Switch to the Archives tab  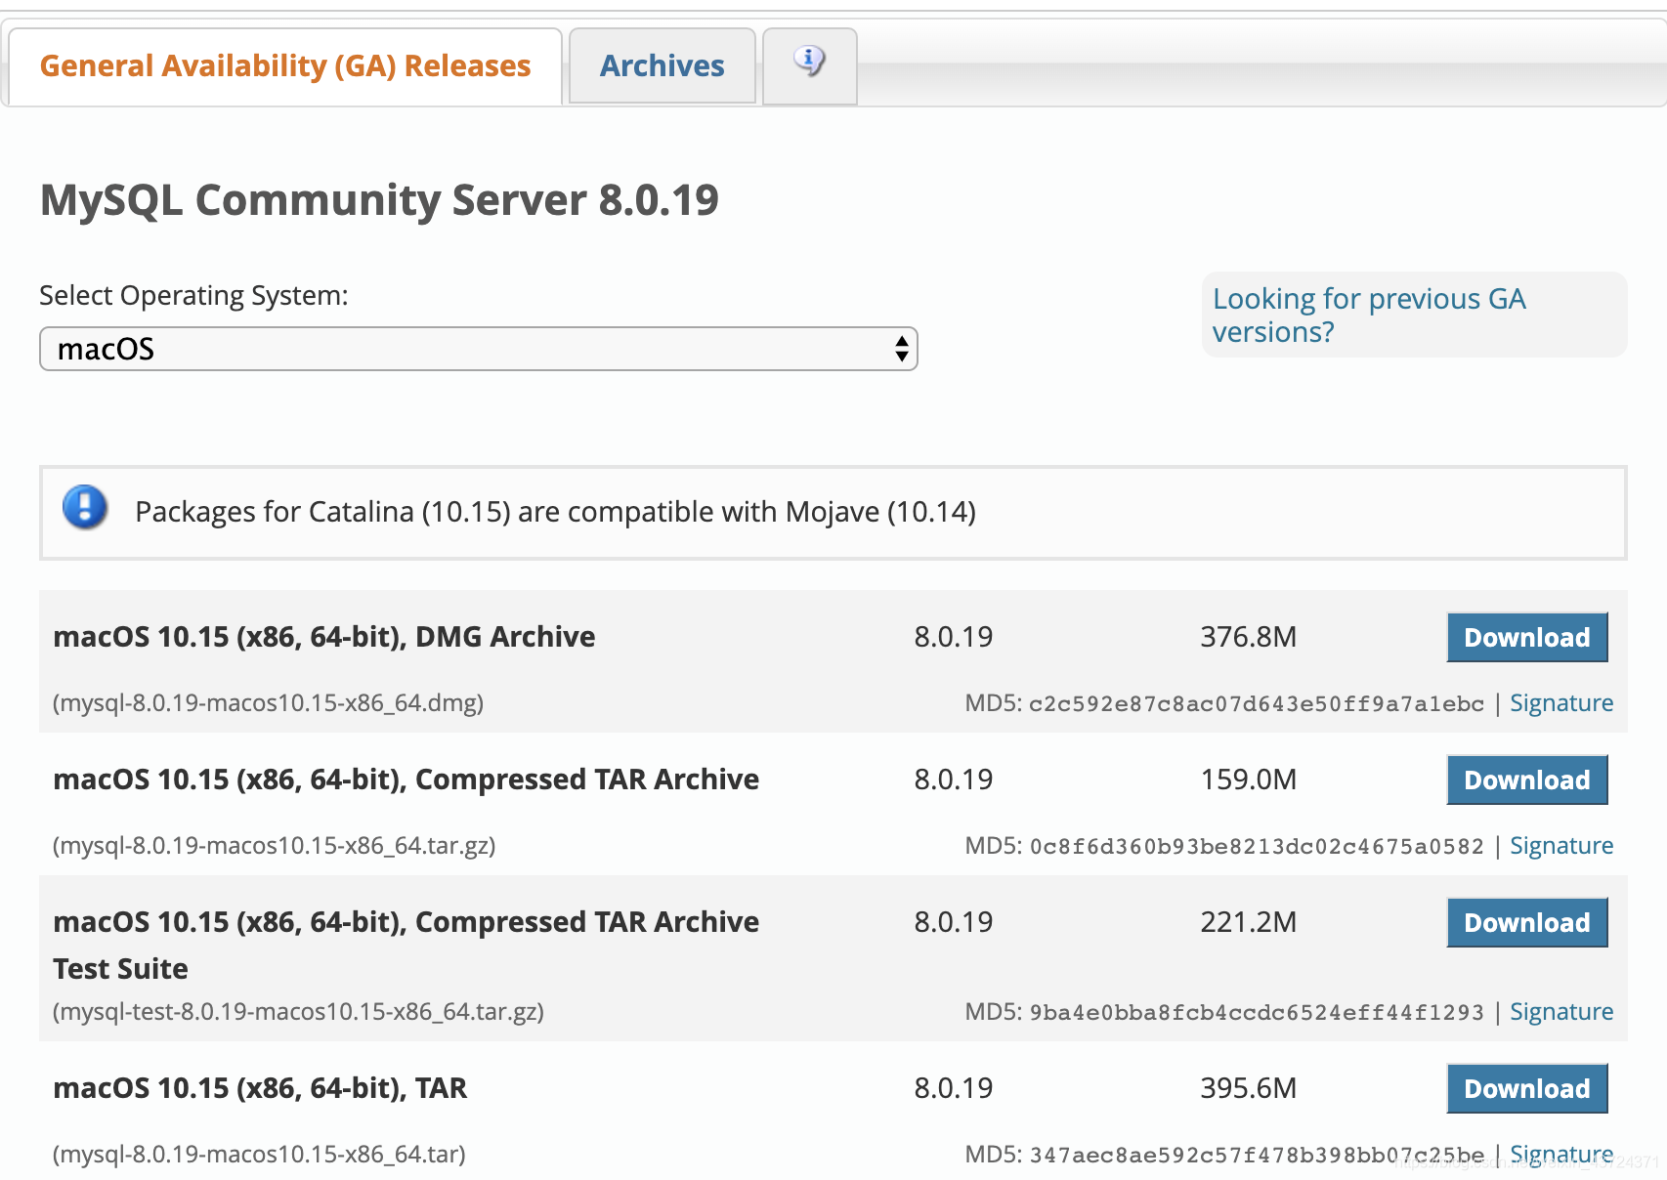click(662, 65)
